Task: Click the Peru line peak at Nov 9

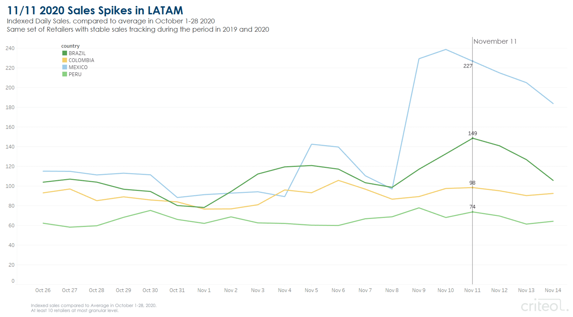Action: [x=419, y=208]
